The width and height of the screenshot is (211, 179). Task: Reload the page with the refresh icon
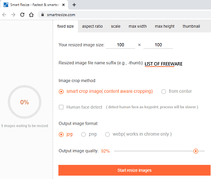pos(23,15)
